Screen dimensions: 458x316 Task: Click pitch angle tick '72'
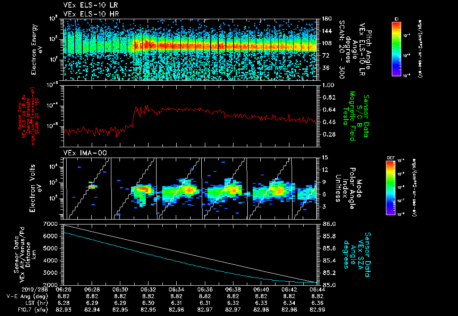(326, 55)
